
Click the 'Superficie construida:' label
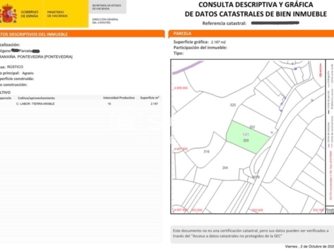[x=17, y=79]
